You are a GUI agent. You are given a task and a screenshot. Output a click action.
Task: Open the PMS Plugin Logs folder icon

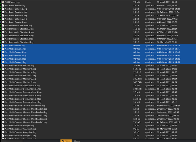(3, 2)
